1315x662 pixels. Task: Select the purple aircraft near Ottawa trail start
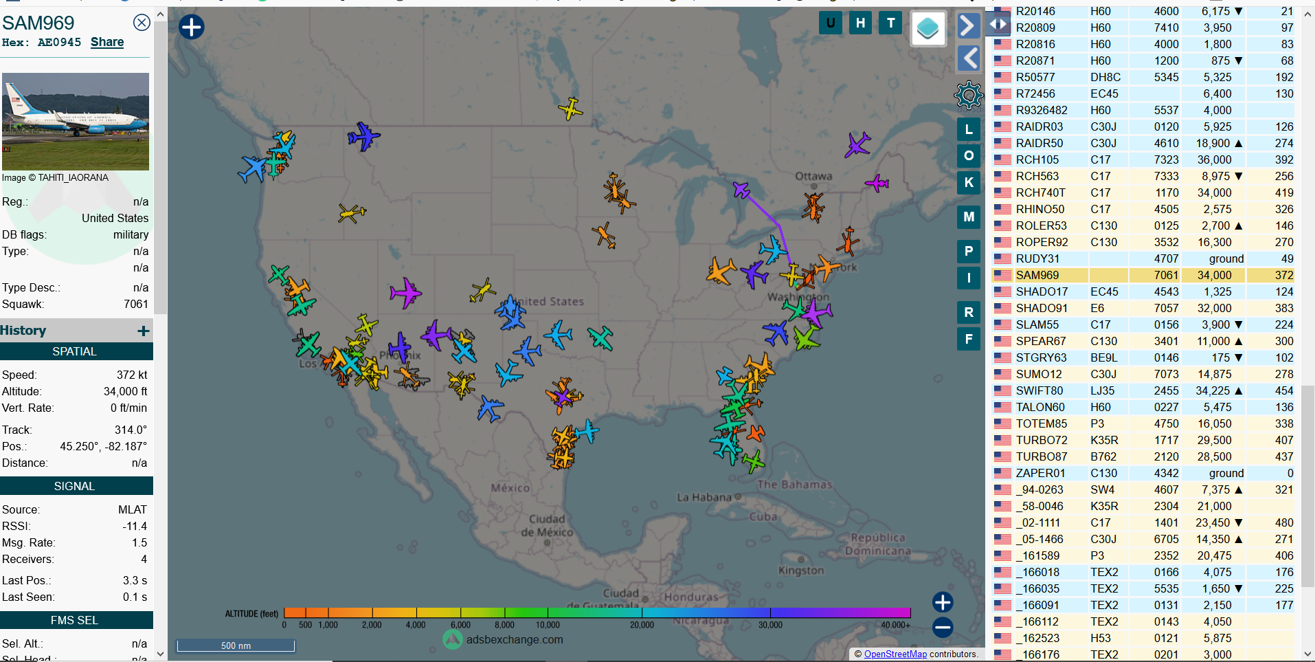point(741,189)
